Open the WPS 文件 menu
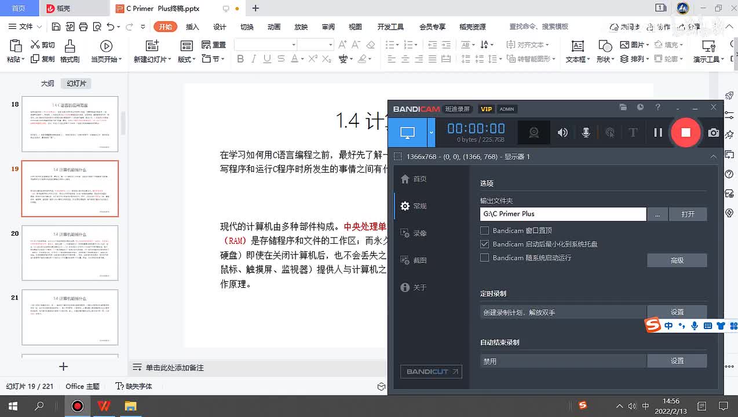 [x=25, y=27]
